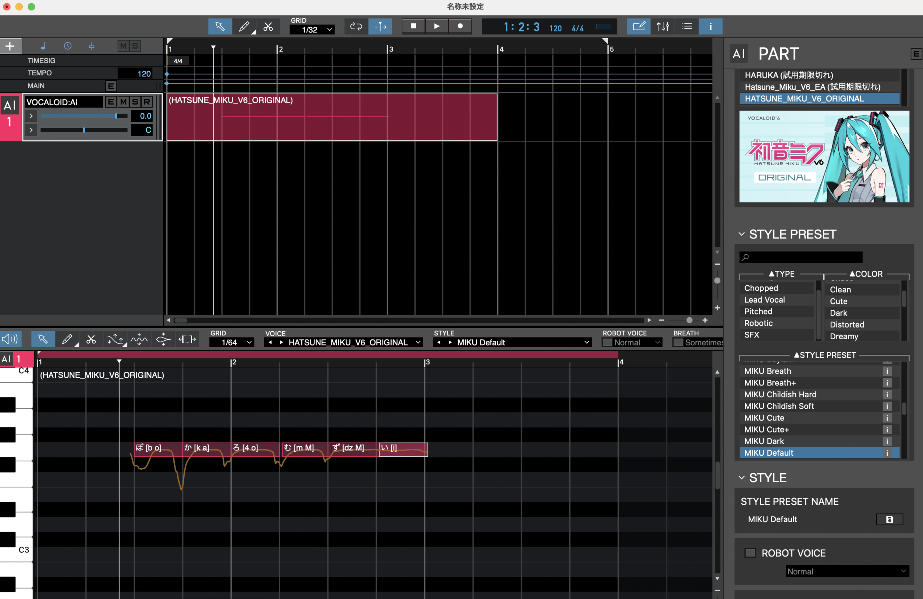Filter by Dreamy color
Screen dimensions: 923x599
[x=862, y=336]
